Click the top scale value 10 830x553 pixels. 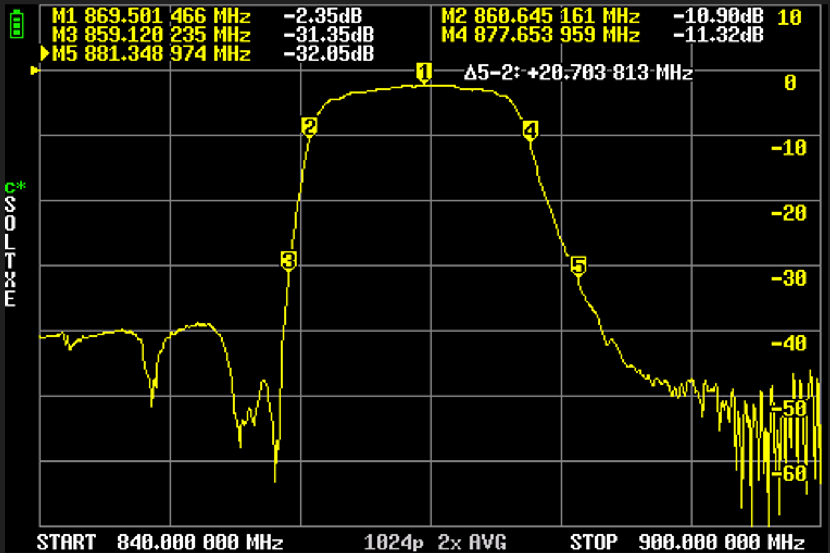point(789,18)
